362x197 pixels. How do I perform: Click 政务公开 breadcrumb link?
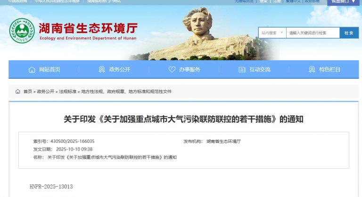click(45, 92)
